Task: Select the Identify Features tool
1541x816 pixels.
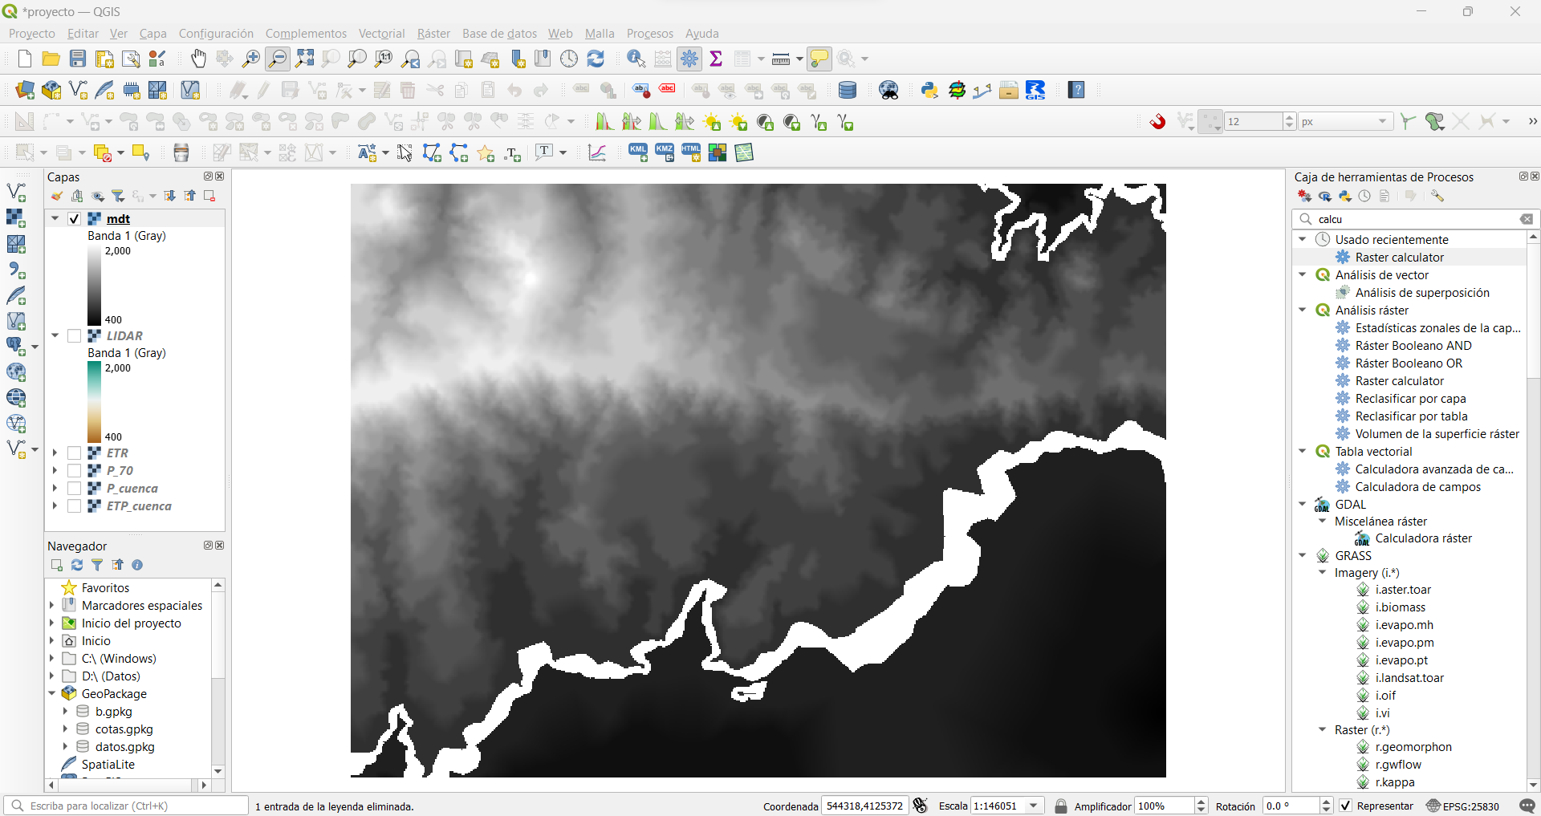Action: (x=636, y=59)
